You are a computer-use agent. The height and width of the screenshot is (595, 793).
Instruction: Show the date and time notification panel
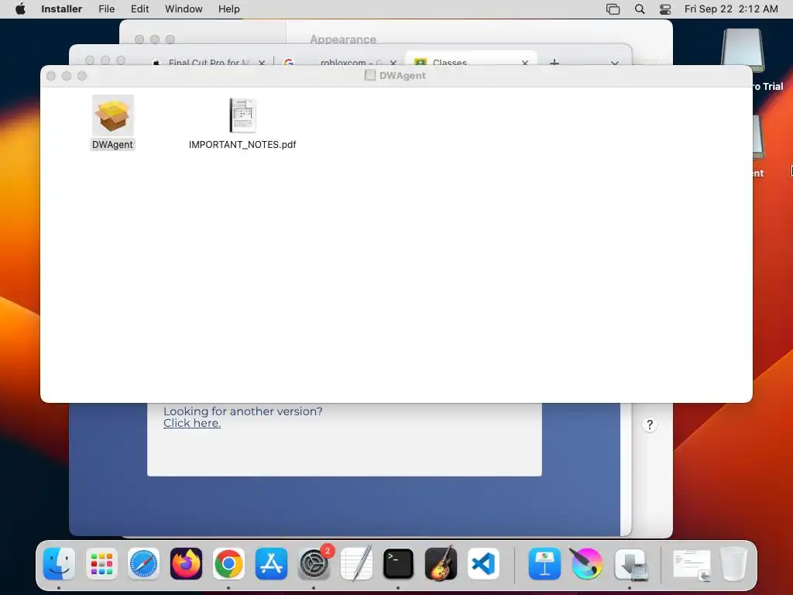click(x=731, y=9)
